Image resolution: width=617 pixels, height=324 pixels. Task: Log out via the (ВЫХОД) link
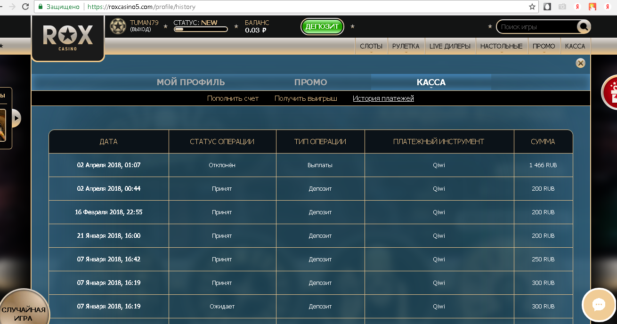click(140, 29)
